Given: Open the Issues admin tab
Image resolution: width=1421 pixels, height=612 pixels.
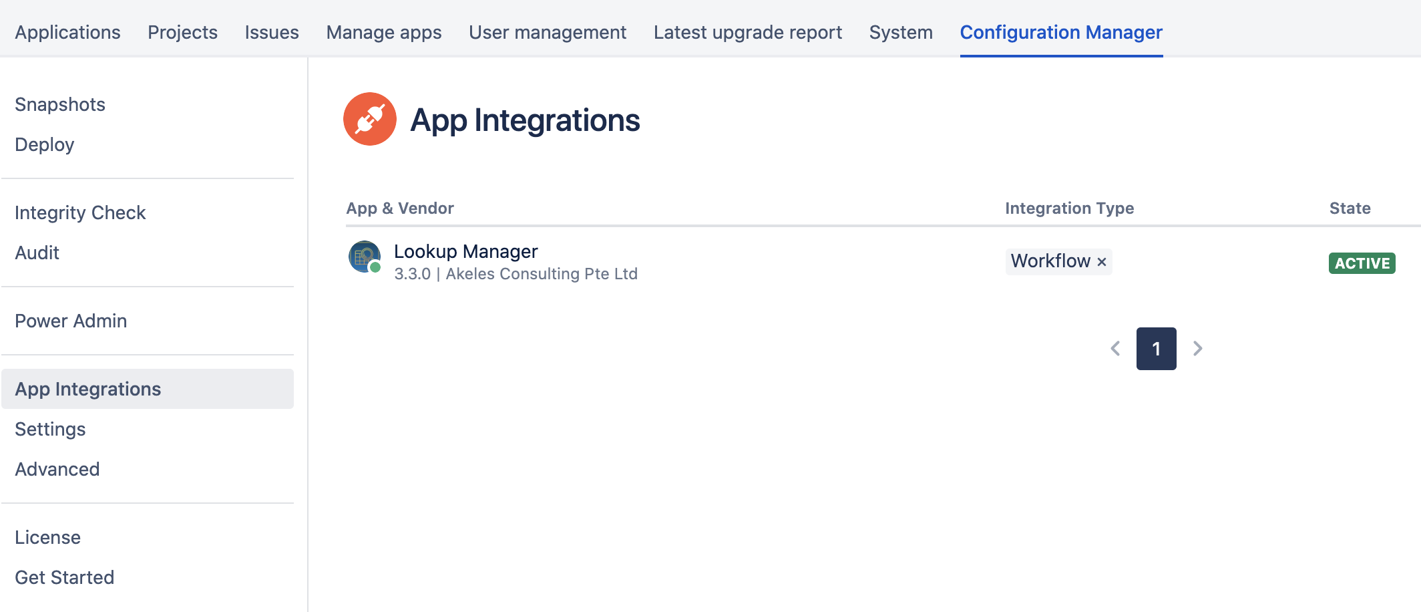Looking at the screenshot, I should (271, 32).
